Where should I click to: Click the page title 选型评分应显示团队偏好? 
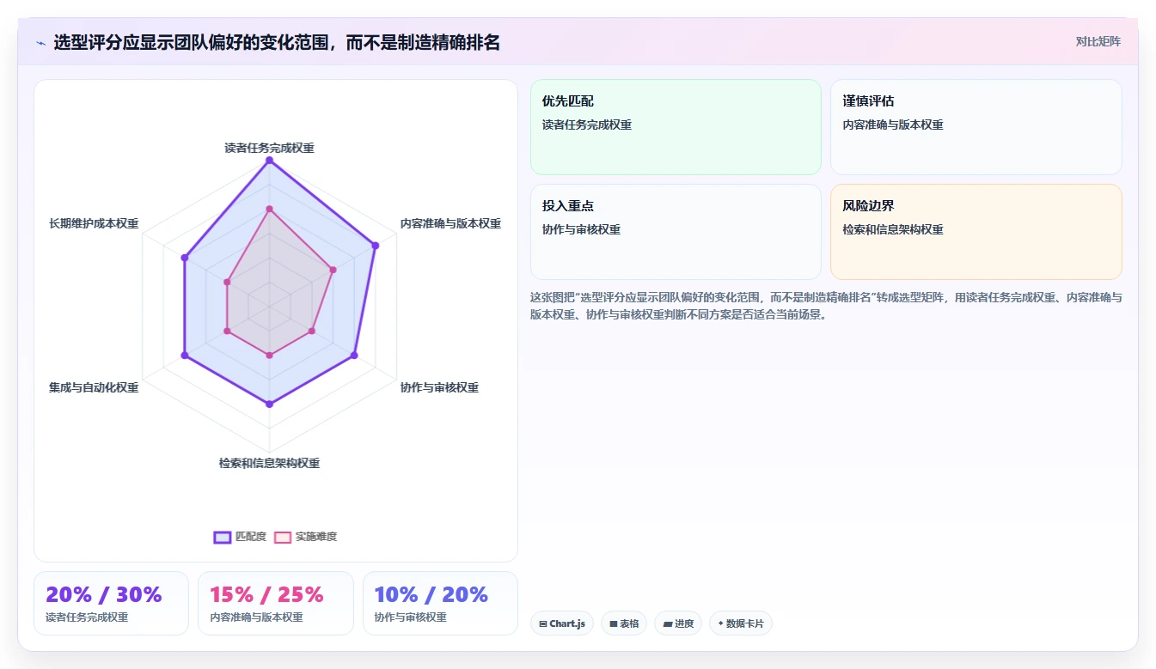click(277, 42)
